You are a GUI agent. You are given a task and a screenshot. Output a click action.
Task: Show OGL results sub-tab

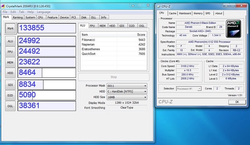coord(142,26)
